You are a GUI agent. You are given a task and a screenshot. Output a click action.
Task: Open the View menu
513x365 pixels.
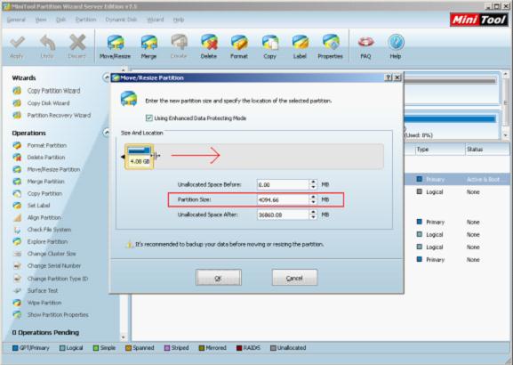[x=41, y=20]
